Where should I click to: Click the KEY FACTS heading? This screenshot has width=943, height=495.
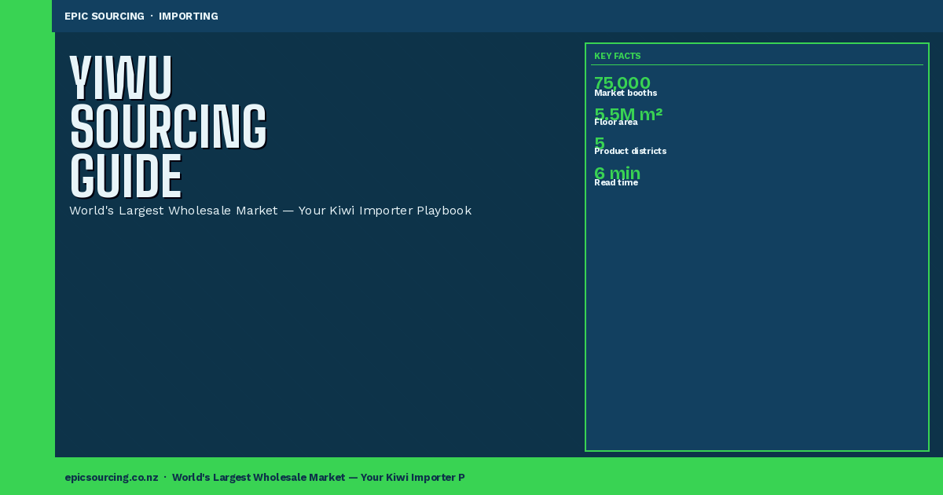[x=618, y=56]
